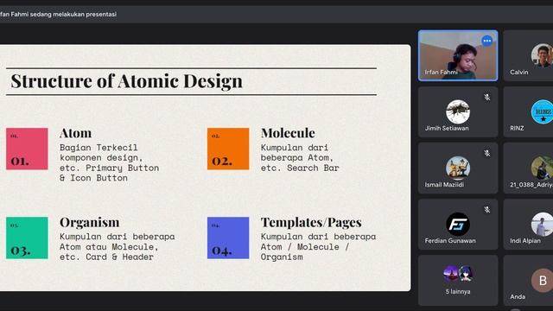Click the pink 01 square on slide

coord(27,149)
